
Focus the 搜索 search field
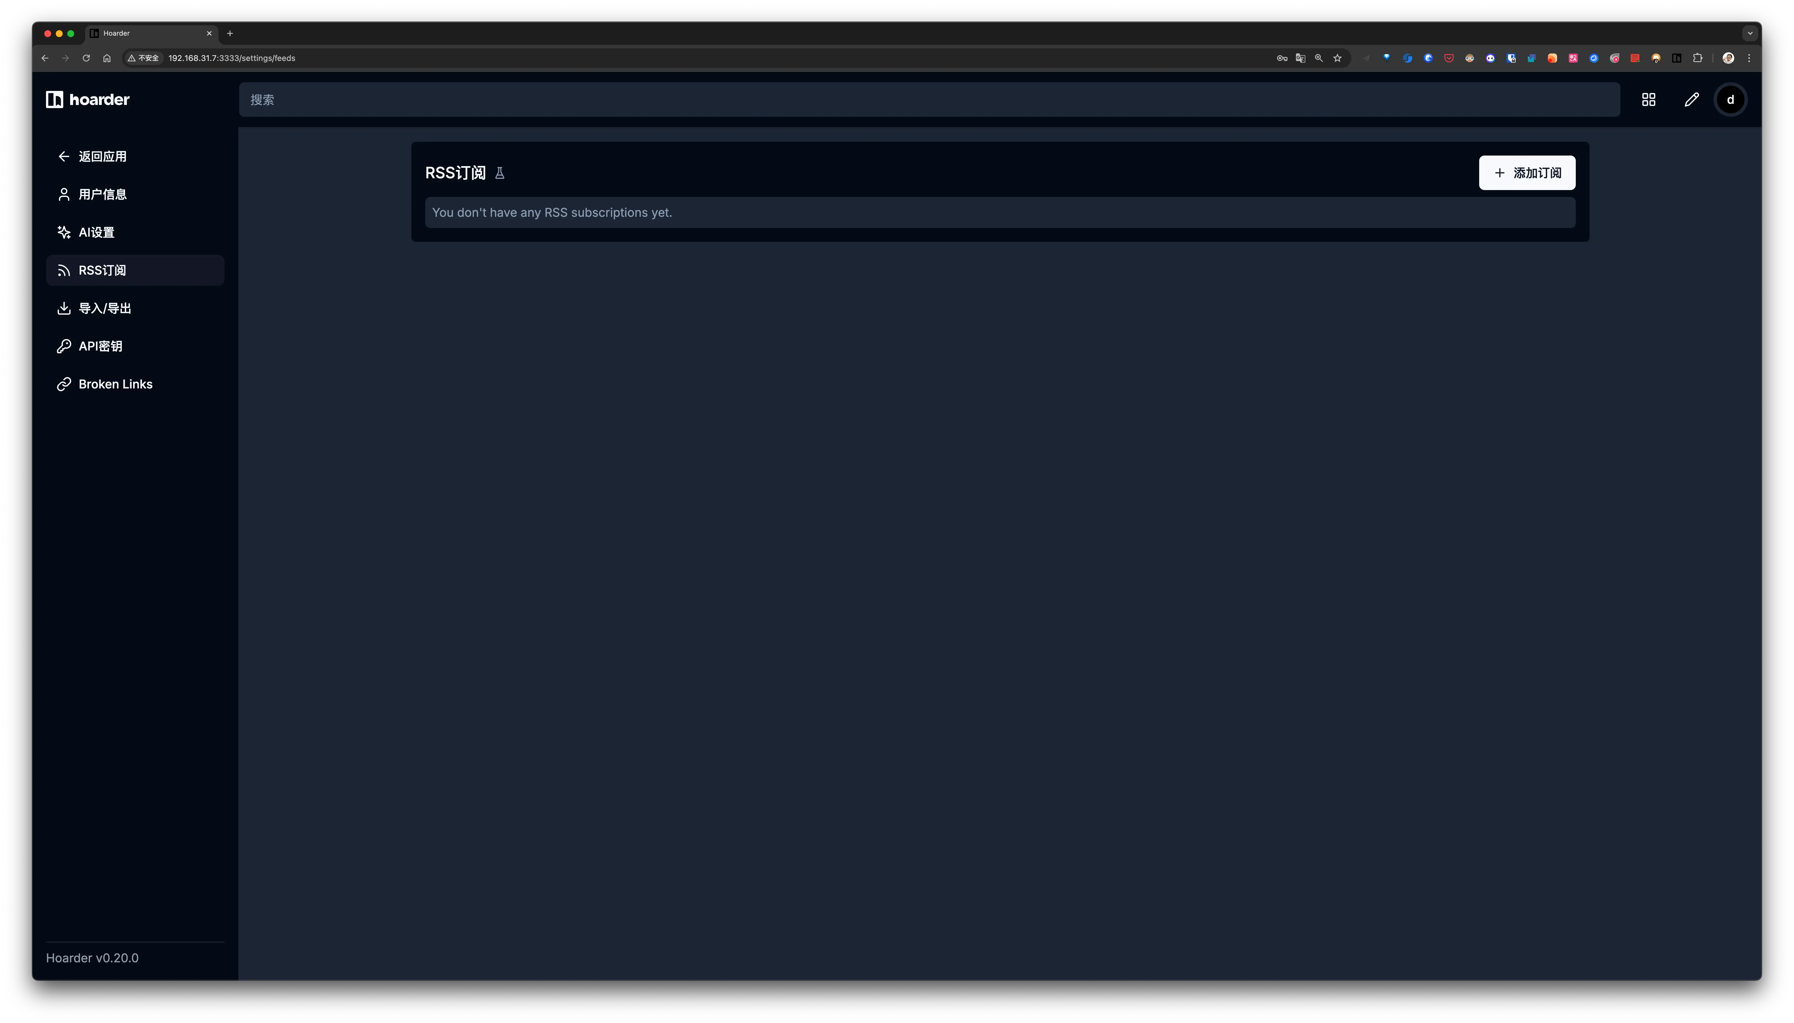(929, 100)
